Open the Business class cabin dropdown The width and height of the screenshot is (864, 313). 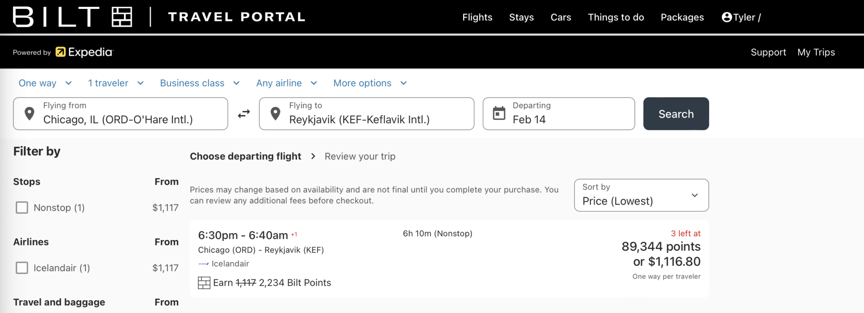pyautogui.click(x=200, y=83)
